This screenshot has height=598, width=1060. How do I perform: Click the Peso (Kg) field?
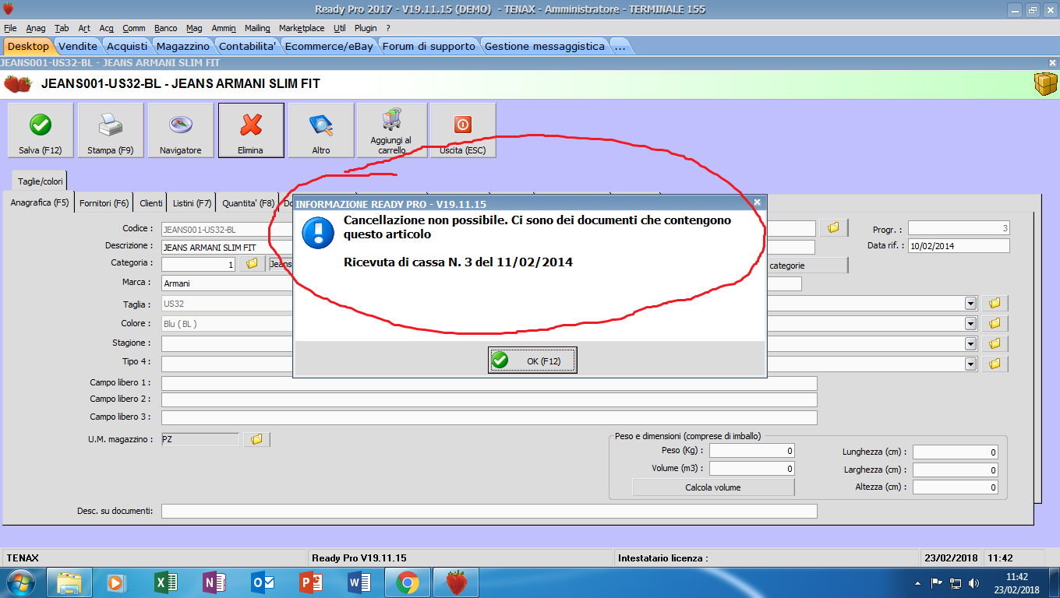click(752, 451)
